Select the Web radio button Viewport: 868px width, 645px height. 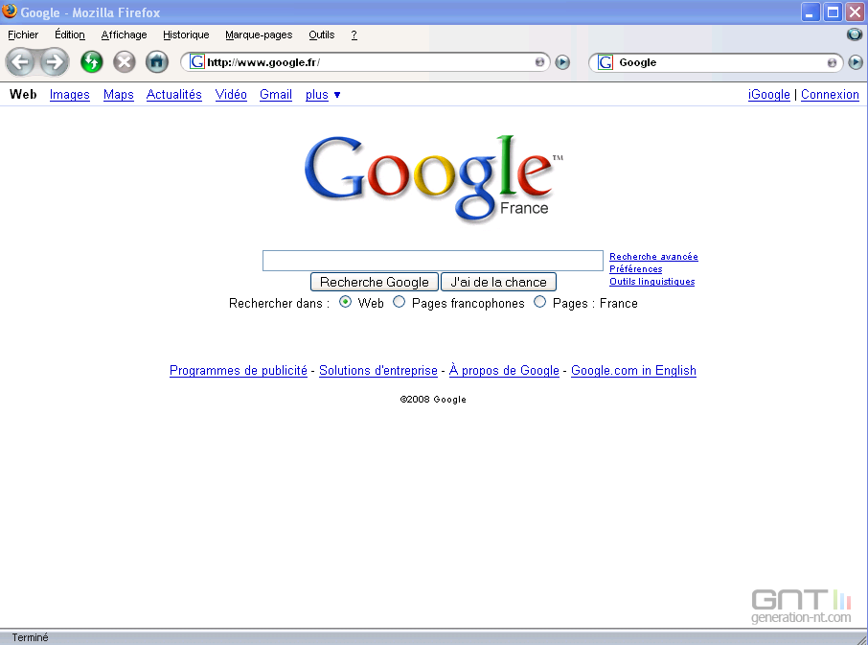(345, 302)
